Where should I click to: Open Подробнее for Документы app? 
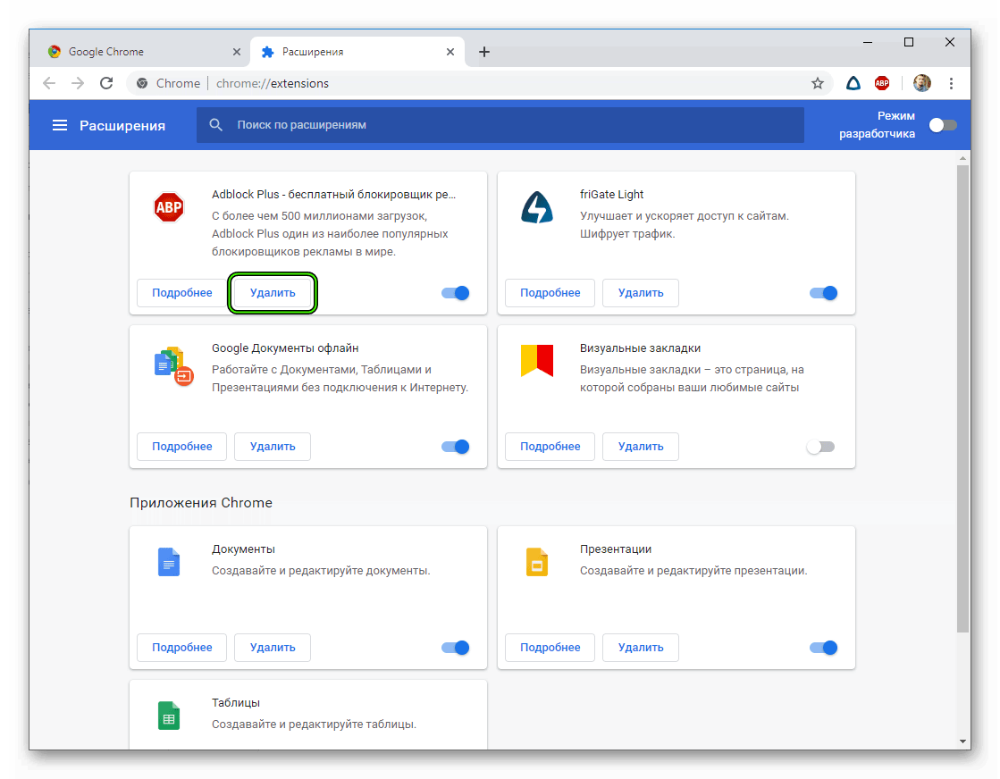pyautogui.click(x=181, y=648)
